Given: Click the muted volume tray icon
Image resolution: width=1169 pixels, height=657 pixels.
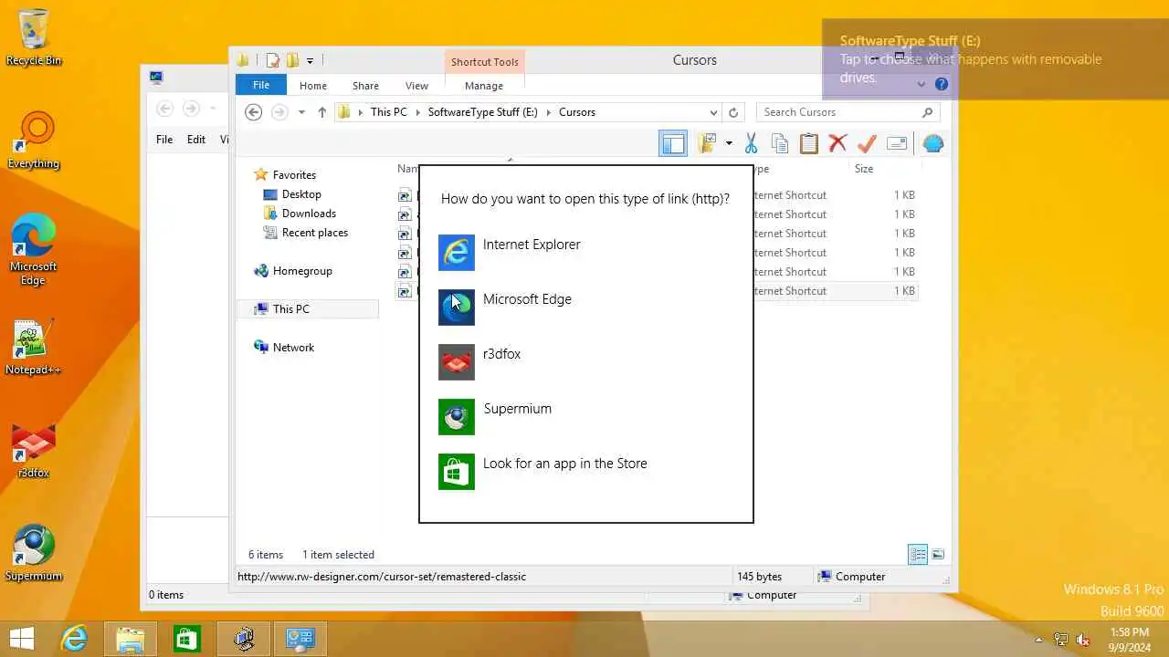Looking at the screenshot, I should (x=1082, y=640).
